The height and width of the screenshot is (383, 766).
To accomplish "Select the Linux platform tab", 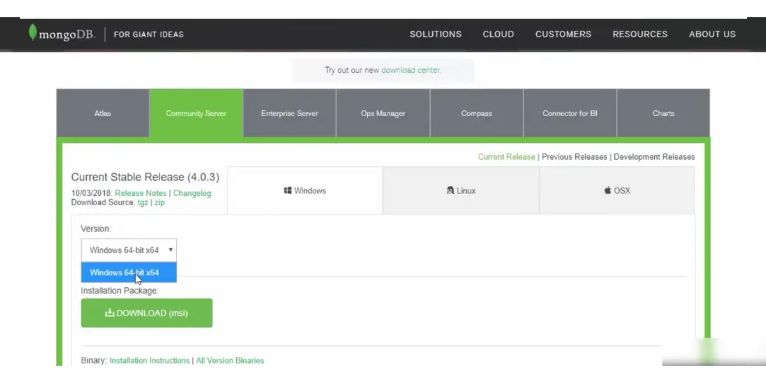I will [461, 191].
